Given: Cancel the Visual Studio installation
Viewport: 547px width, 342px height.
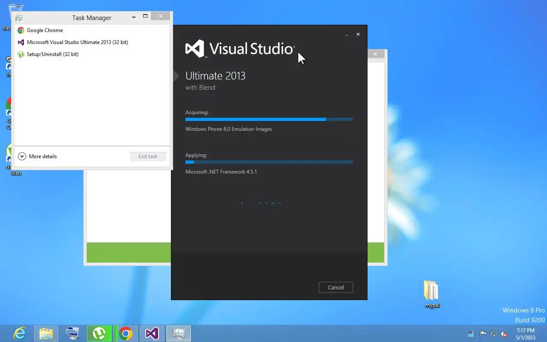Looking at the screenshot, I should pos(335,287).
